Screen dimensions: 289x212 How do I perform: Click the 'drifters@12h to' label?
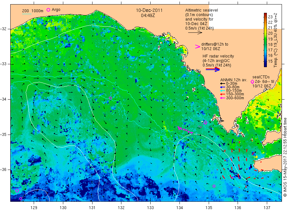coord(215,44)
